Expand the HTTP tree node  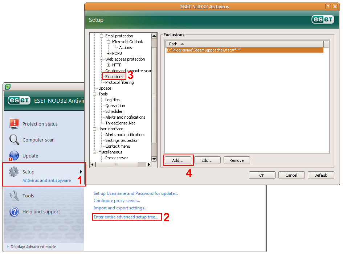(x=108, y=65)
